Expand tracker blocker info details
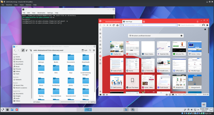The width and height of the screenshot is (214, 115). click(181, 35)
